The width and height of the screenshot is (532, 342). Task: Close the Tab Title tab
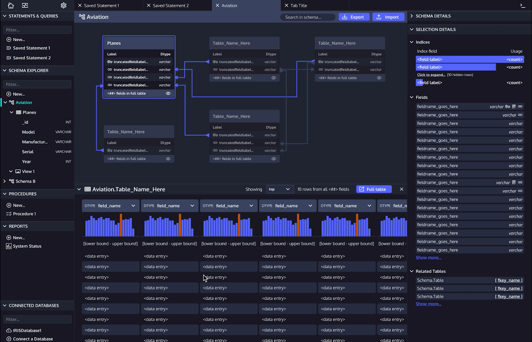click(286, 6)
